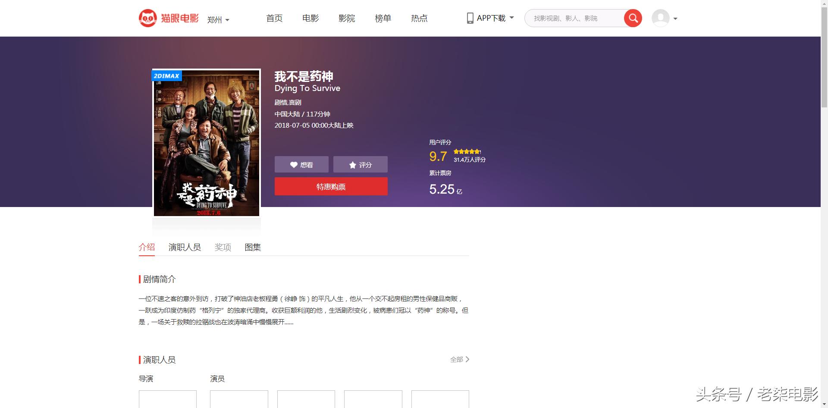Image resolution: width=828 pixels, height=408 pixels.
Task: Open the 图集 tab
Action: click(x=253, y=247)
